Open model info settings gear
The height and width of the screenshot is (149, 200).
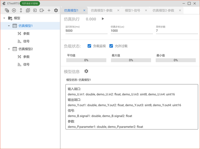tap(86, 71)
